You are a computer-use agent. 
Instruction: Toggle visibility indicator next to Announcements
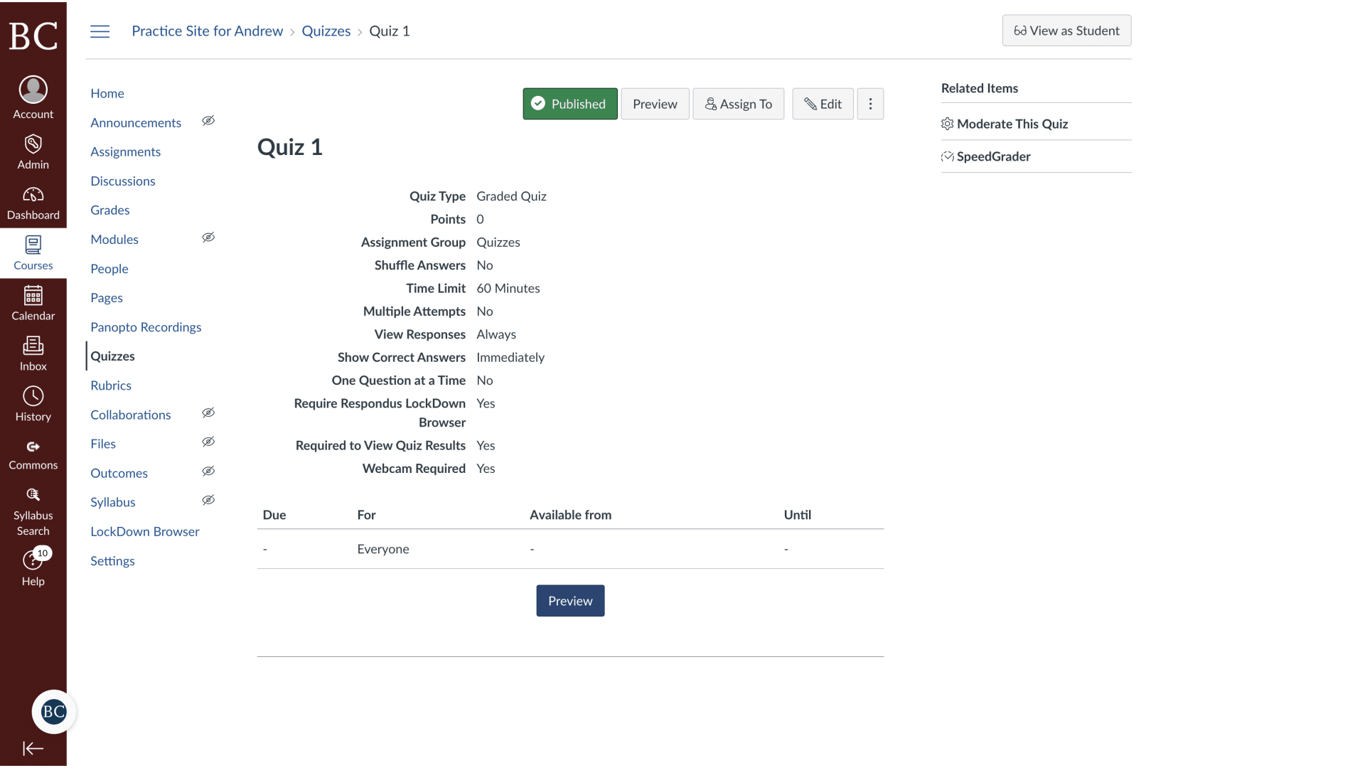208,120
